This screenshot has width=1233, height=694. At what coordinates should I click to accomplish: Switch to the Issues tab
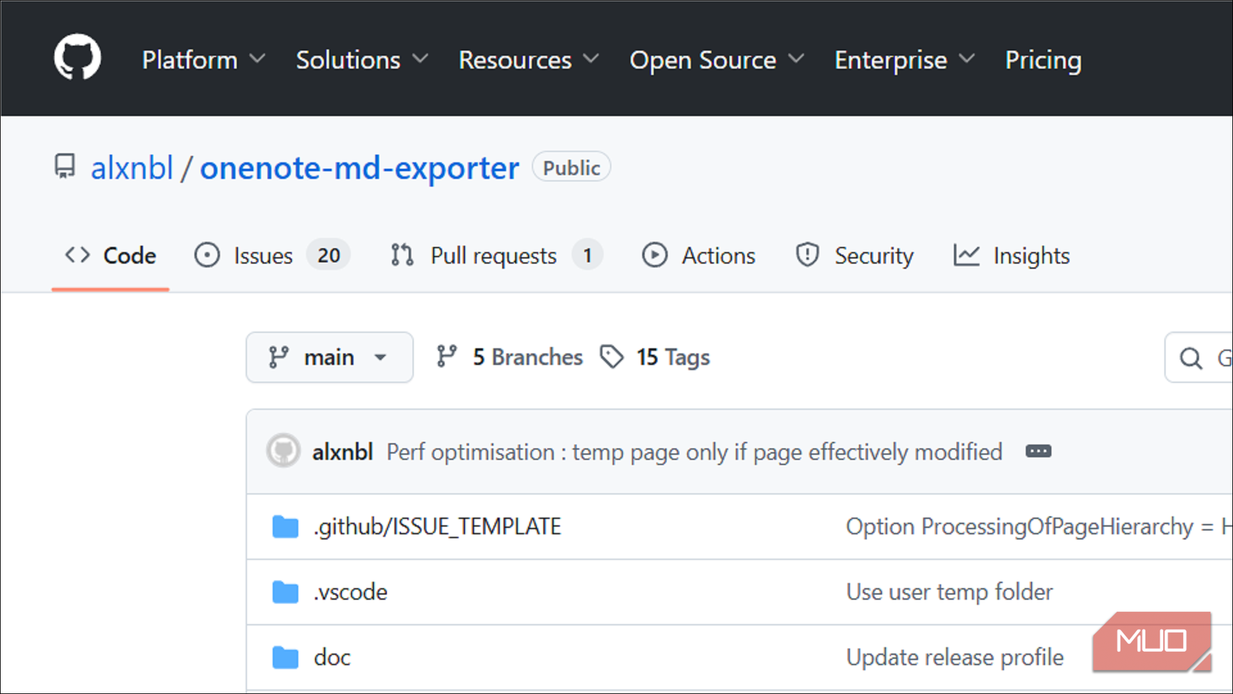pyautogui.click(x=272, y=255)
